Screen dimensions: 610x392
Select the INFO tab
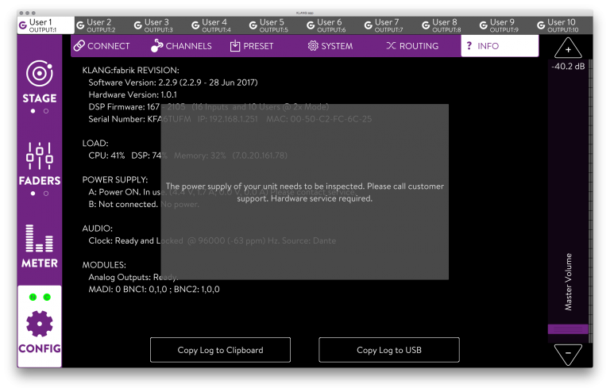click(x=500, y=46)
